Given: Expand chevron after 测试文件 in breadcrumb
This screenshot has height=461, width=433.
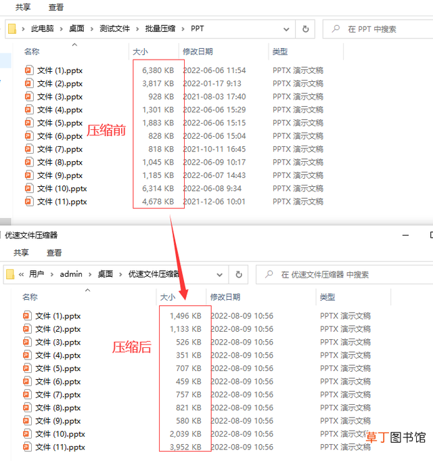Looking at the screenshot, I should click(x=137, y=29).
